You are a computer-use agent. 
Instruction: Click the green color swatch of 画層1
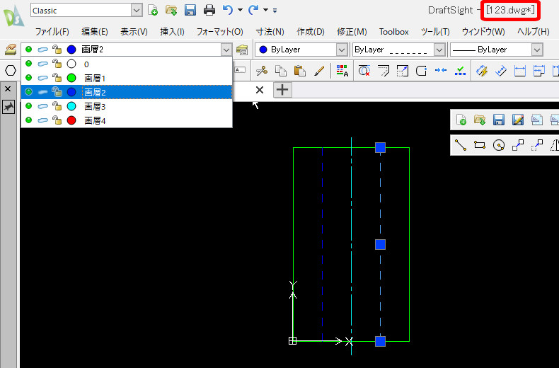[x=71, y=78]
